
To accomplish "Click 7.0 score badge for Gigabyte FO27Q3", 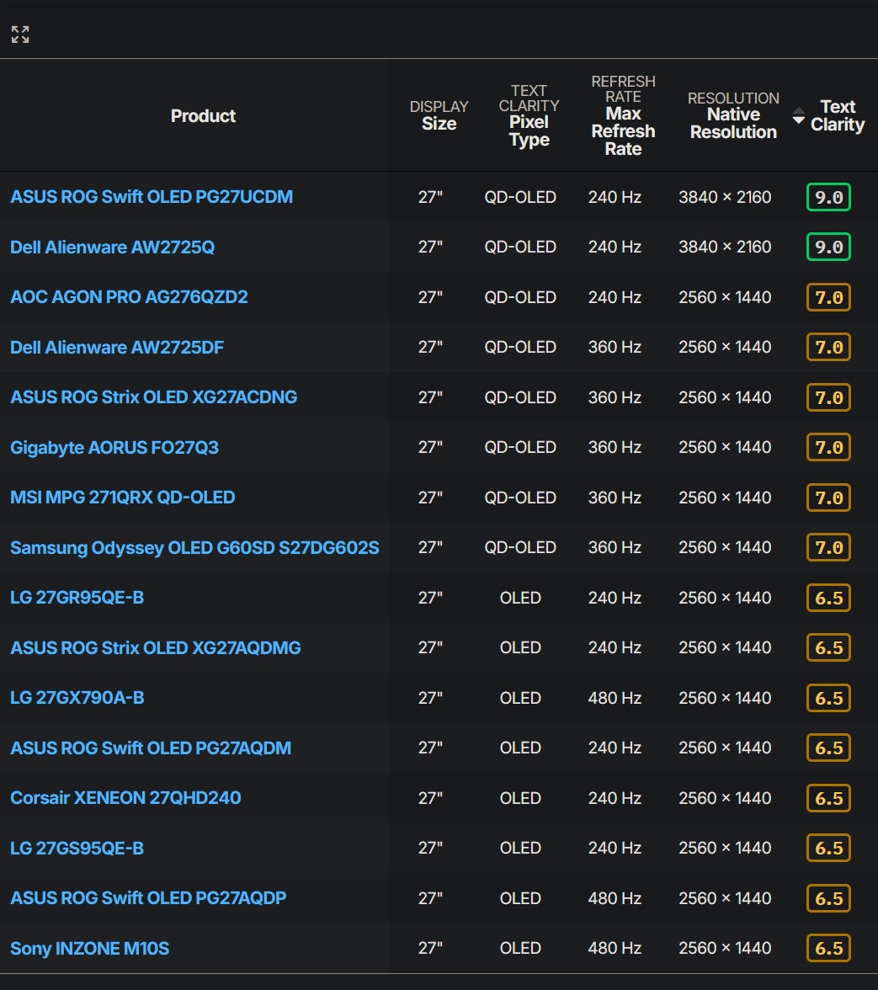I will point(829,448).
